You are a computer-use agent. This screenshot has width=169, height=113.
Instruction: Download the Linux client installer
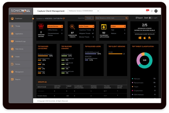(150, 38)
